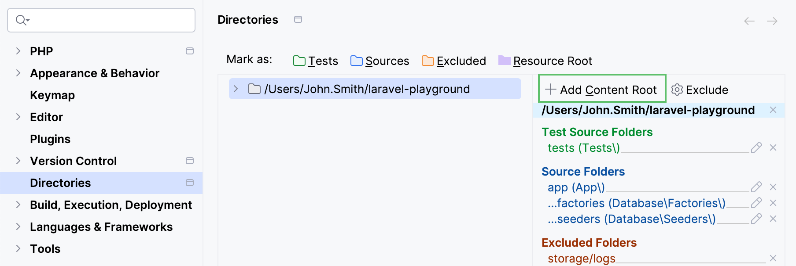Viewport: 796px width, 266px height.
Task: Edit properties of seeders source folder
Action: click(x=756, y=219)
